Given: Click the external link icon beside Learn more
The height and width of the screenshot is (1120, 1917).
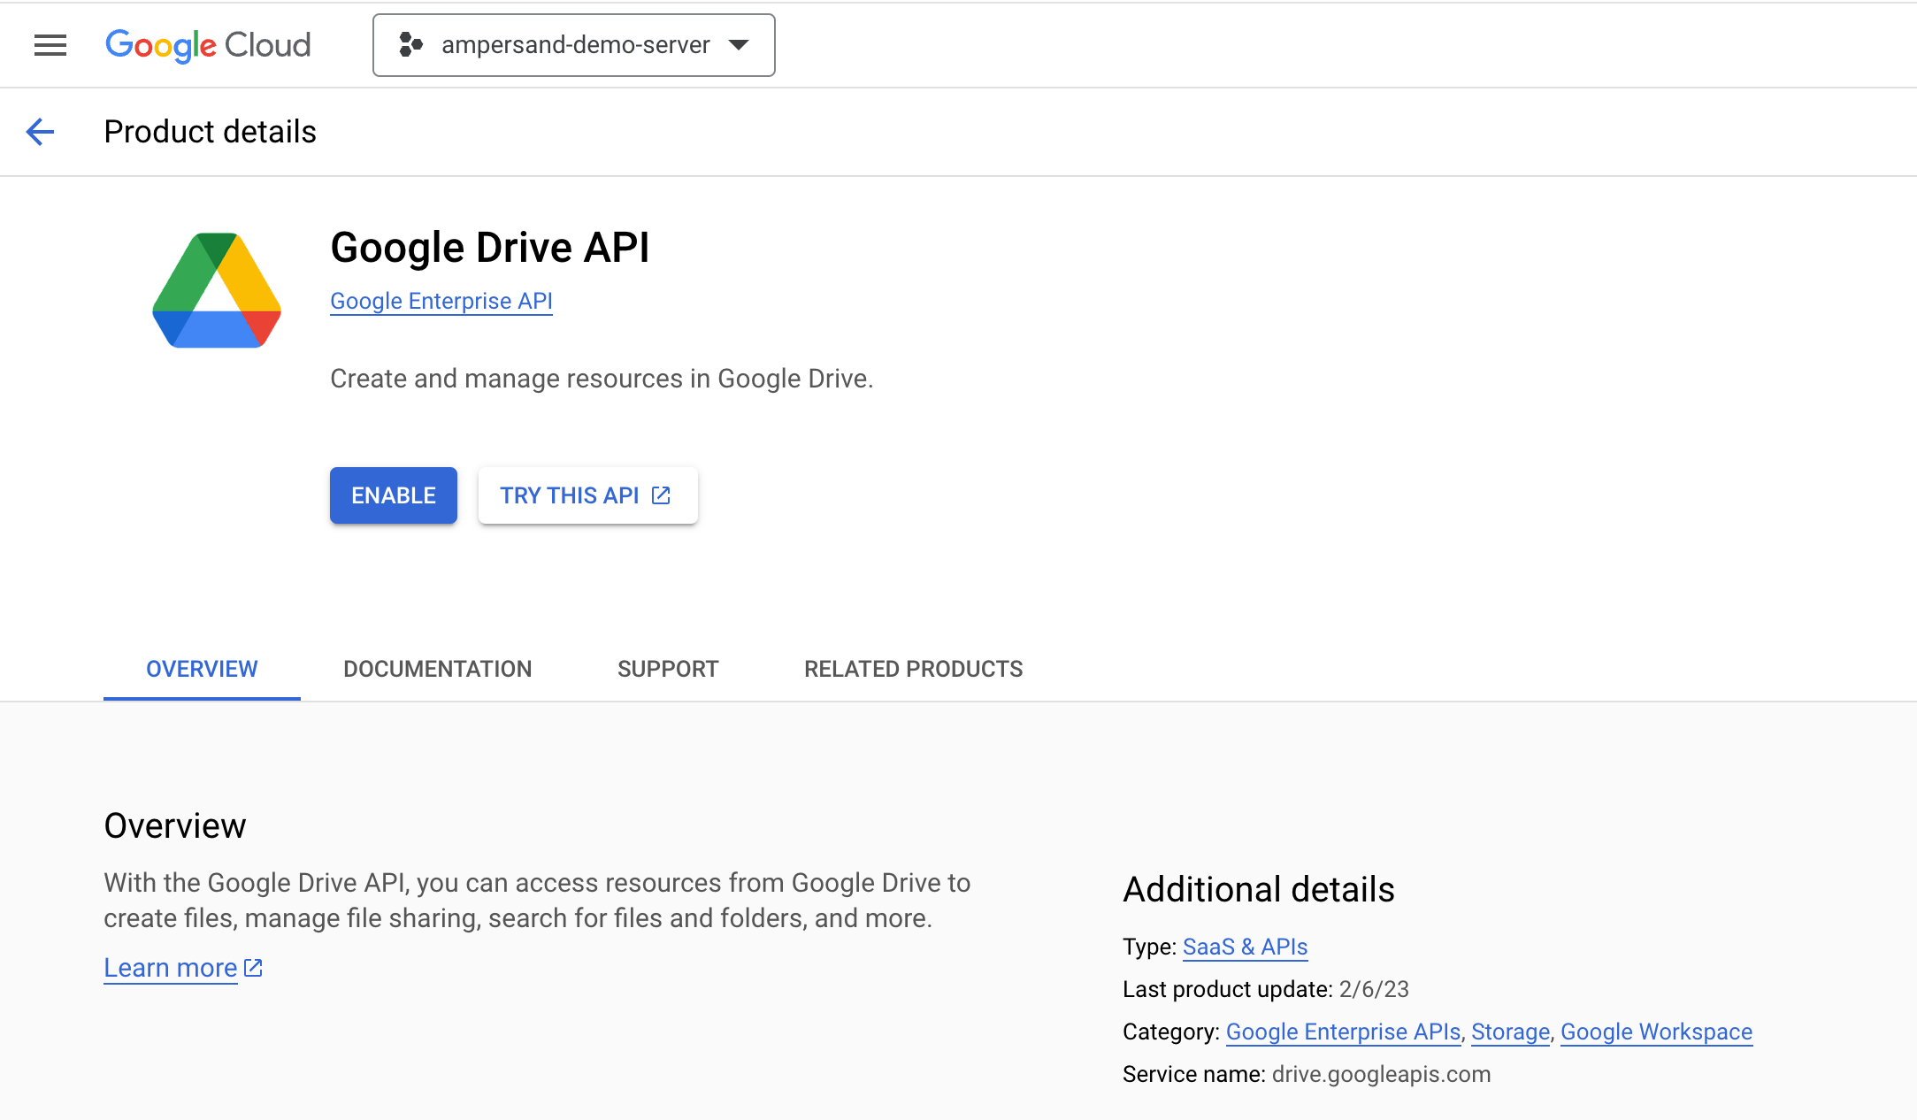Looking at the screenshot, I should point(253,967).
